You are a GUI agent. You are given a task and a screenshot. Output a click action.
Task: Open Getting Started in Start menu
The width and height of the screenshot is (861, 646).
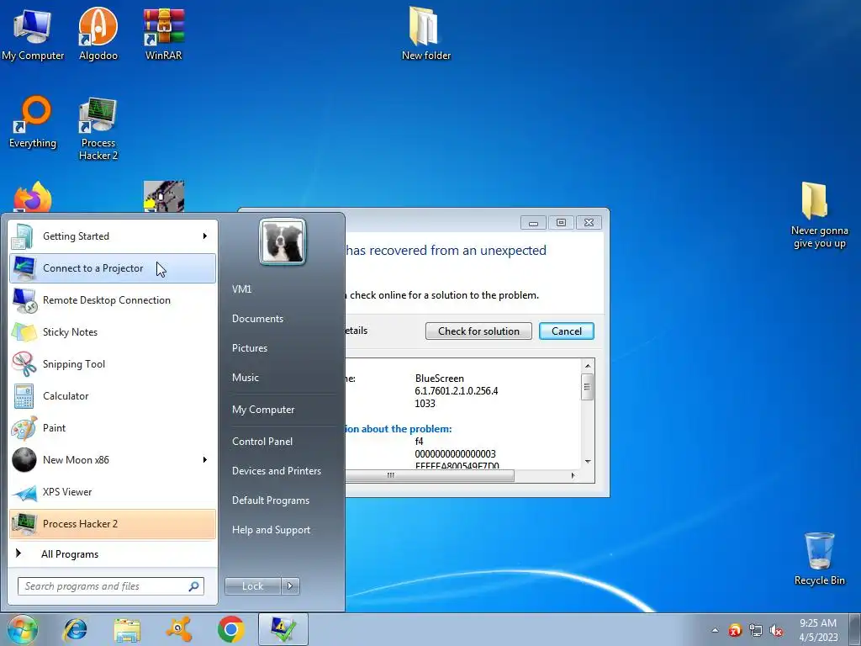pos(113,236)
